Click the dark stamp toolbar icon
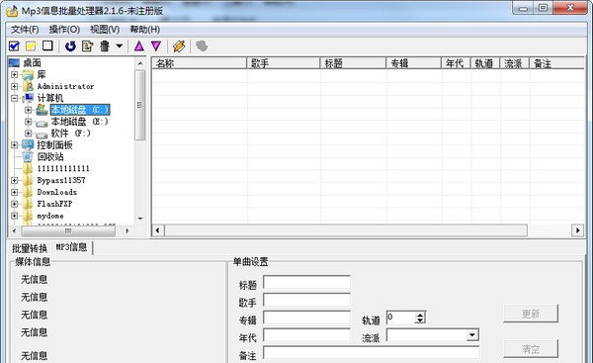This screenshot has height=363, width=593. 105,46
